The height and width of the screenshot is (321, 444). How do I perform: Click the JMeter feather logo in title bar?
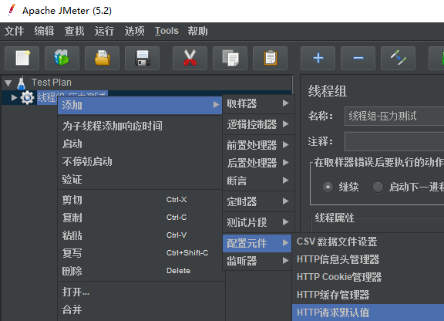click(x=12, y=10)
